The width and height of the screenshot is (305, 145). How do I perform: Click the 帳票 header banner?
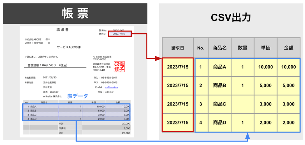pyautogui.click(x=75, y=13)
